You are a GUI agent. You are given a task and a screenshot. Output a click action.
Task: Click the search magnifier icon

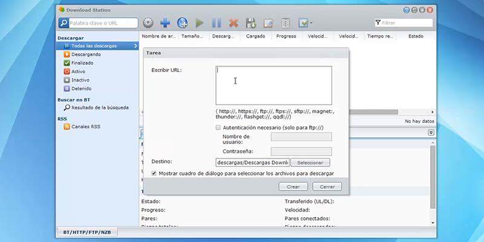(x=64, y=23)
